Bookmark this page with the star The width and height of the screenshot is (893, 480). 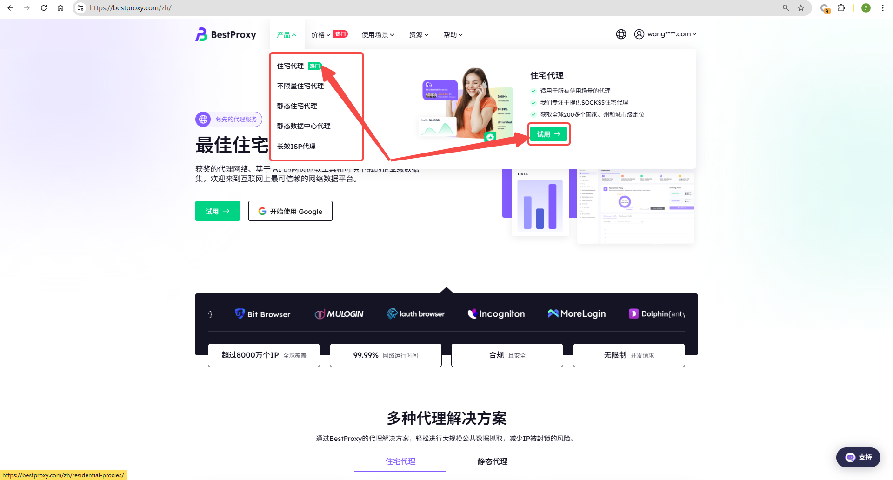click(x=801, y=8)
